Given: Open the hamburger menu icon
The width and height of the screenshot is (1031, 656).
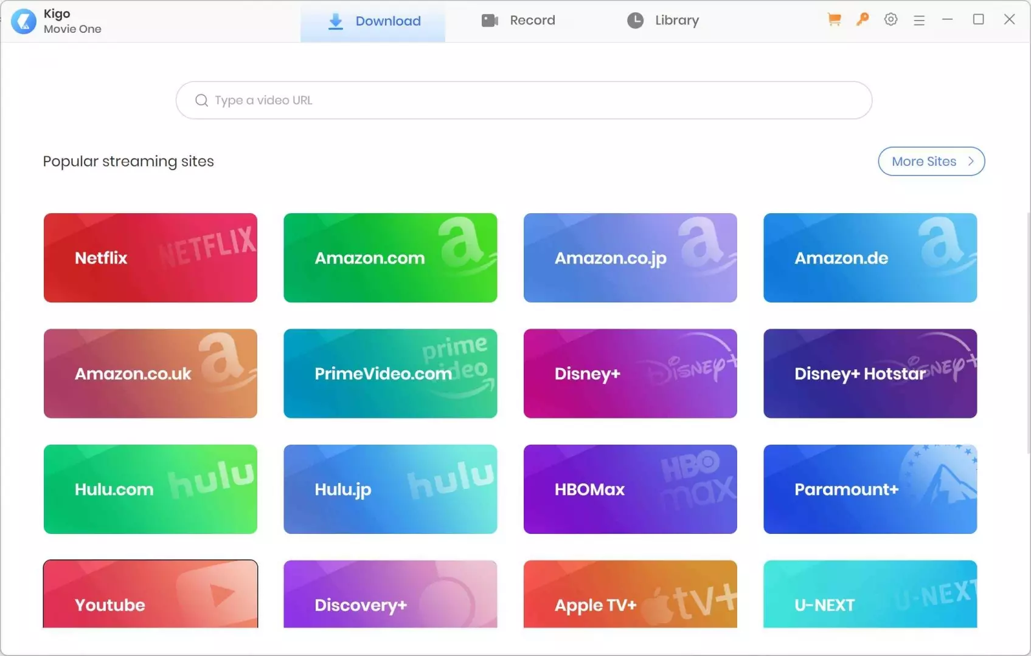Looking at the screenshot, I should click(x=919, y=20).
